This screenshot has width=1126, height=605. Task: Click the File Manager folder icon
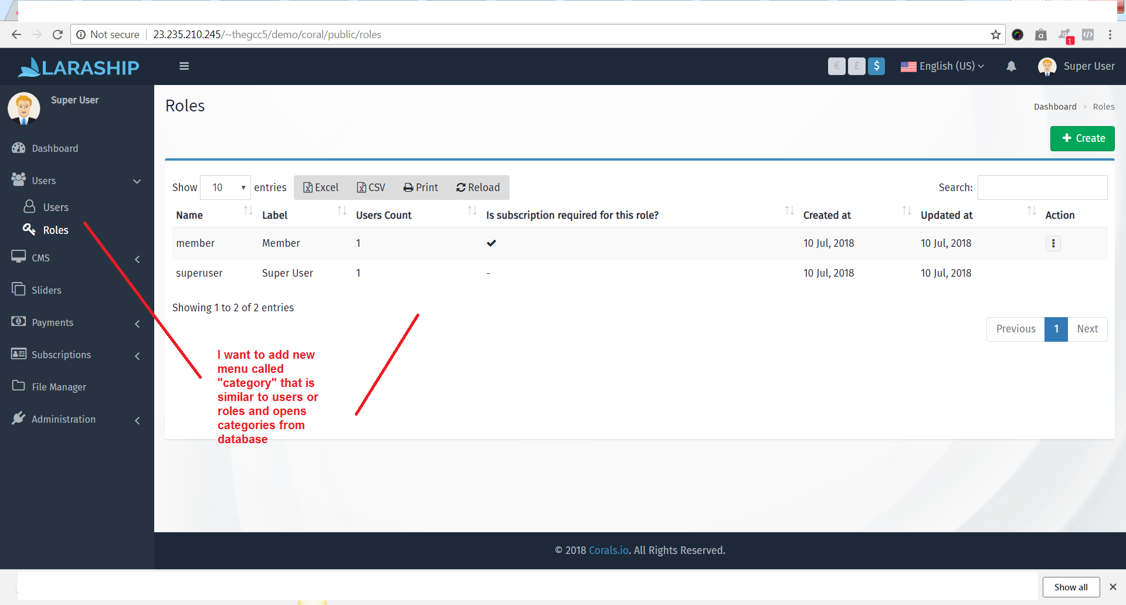(19, 386)
